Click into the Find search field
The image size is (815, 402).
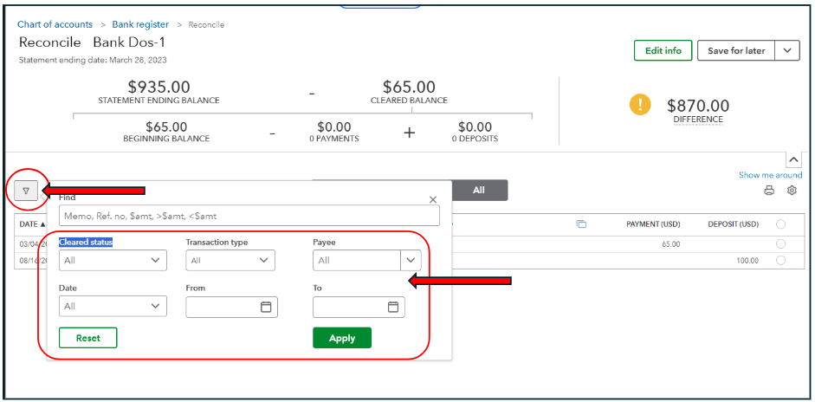(249, 216)
